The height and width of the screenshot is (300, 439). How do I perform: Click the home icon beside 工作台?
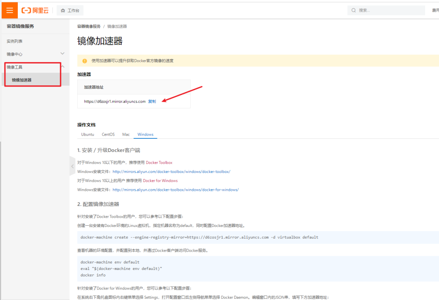(63, 10)
